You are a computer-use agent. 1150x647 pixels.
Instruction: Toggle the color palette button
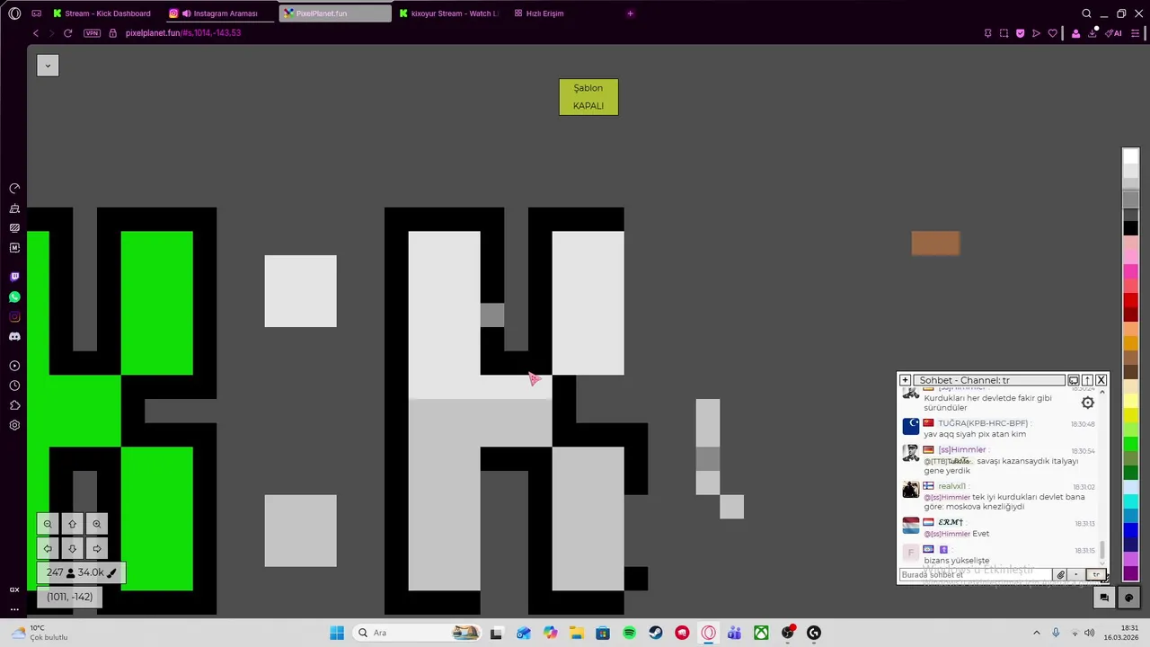(x=1129, y=598)
